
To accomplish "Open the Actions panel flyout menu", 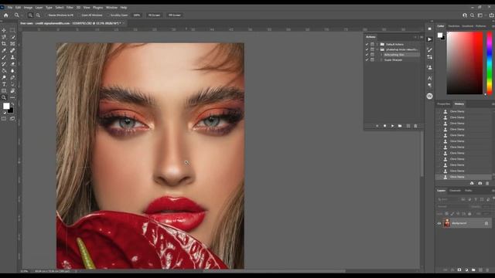I will click(422, 37).
